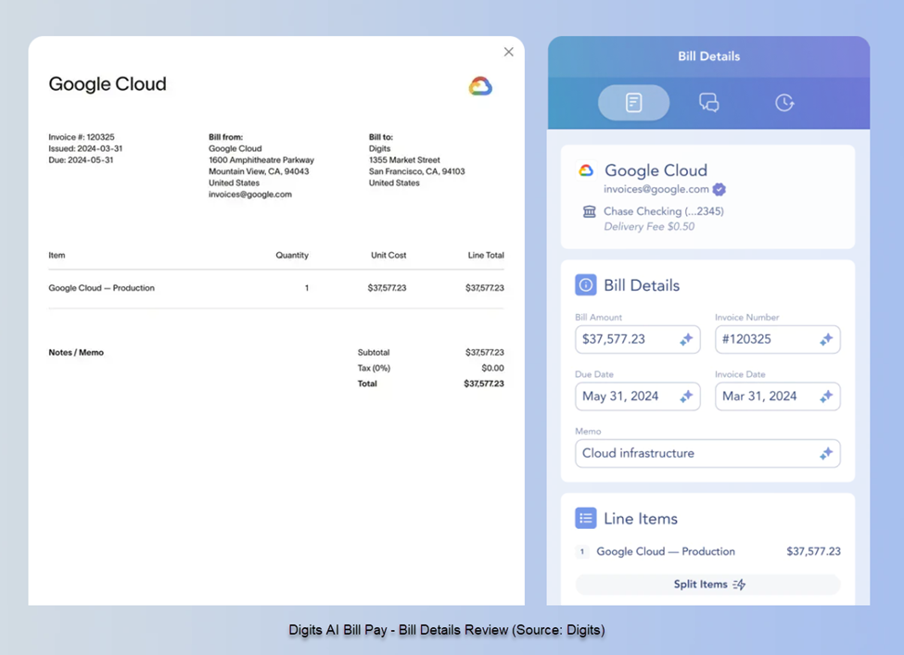The width and height of the screenshot is (904, 655).
Task: Click the bold Total label on invoice
Action: click(x=367, y=384)
